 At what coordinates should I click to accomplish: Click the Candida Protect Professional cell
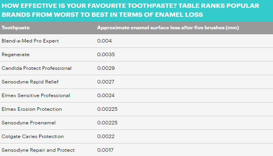click(37, 68)
